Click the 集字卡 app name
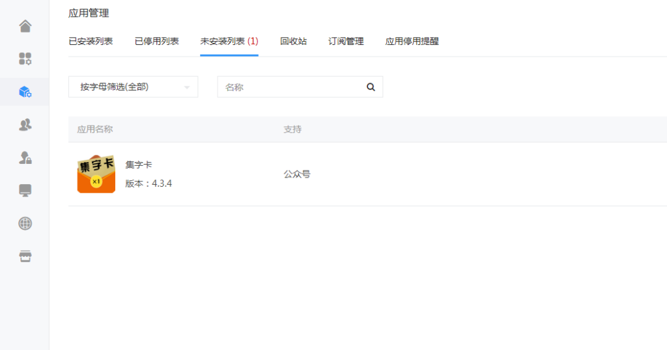This screenshot has width=667, height=350. 139,165
